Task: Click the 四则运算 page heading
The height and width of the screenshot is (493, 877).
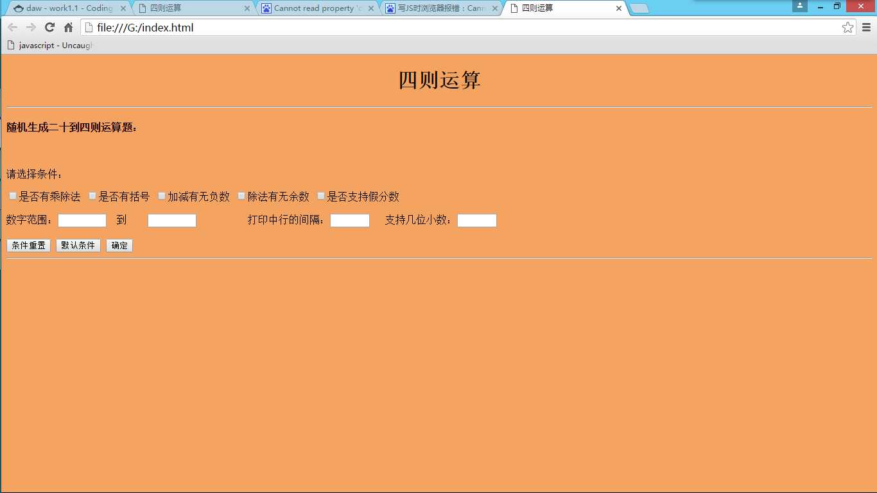Action: [439, 80]
